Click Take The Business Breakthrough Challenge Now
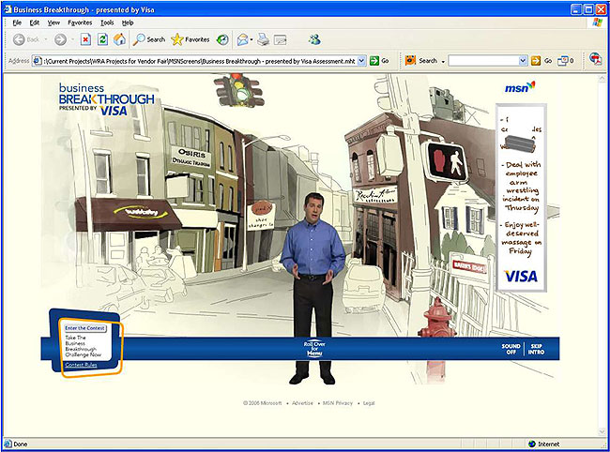The image size is (610, 452). click(x=83, y=346)
